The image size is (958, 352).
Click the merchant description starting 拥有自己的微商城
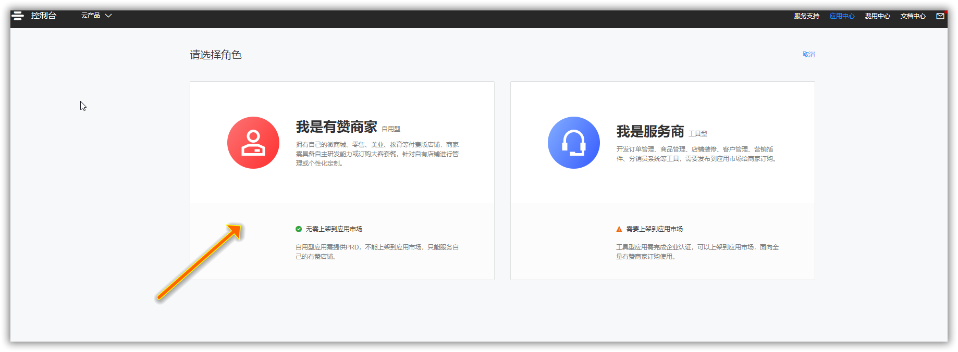377,154
